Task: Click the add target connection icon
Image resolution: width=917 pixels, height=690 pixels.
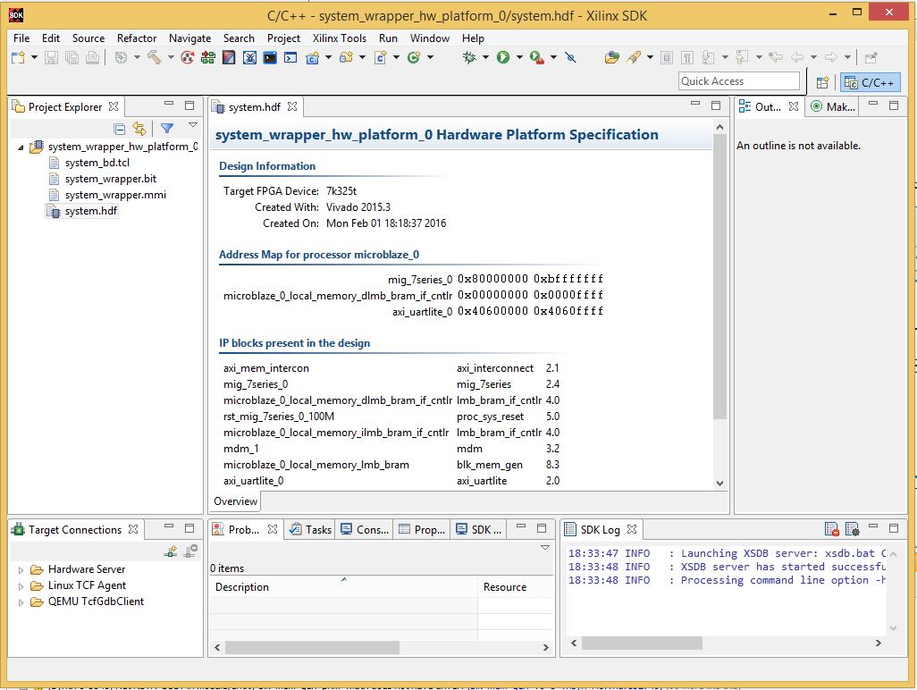Action: coord(171,551)
